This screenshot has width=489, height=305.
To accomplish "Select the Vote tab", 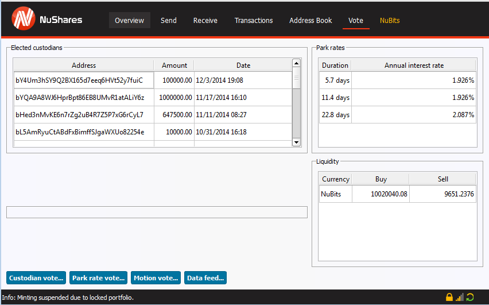I will (x=356, y=20).
